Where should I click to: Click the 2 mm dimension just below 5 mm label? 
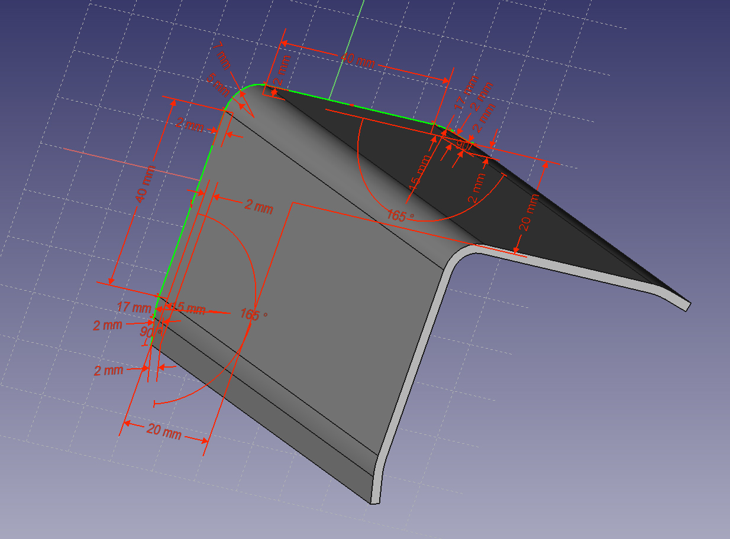(189, 126)
